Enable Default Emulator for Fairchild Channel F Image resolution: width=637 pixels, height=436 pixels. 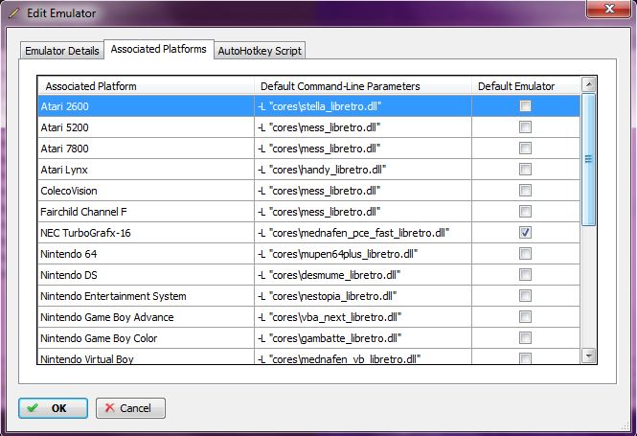pos(525,212)
